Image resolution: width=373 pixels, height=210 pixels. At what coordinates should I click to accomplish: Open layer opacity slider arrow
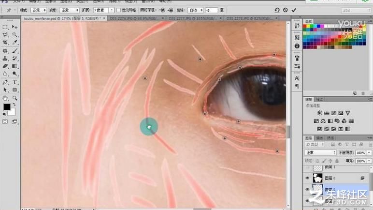click(x=369, y=152)
